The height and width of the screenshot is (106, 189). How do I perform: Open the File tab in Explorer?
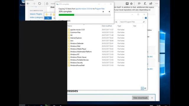[48, 18]
